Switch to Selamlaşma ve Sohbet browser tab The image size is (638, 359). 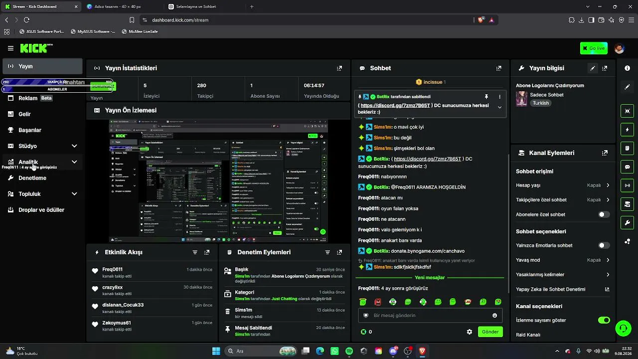[x=204, y=6]
